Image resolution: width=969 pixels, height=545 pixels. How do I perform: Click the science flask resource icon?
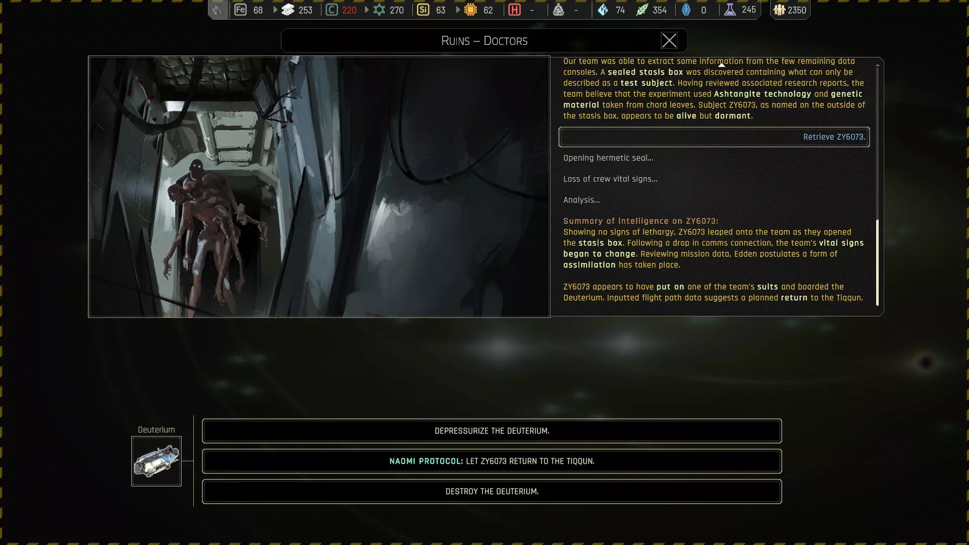click(730, 10)
